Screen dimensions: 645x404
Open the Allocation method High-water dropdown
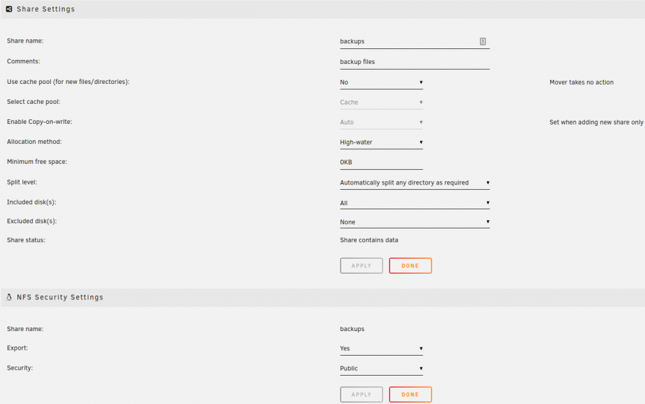(381, 143)
